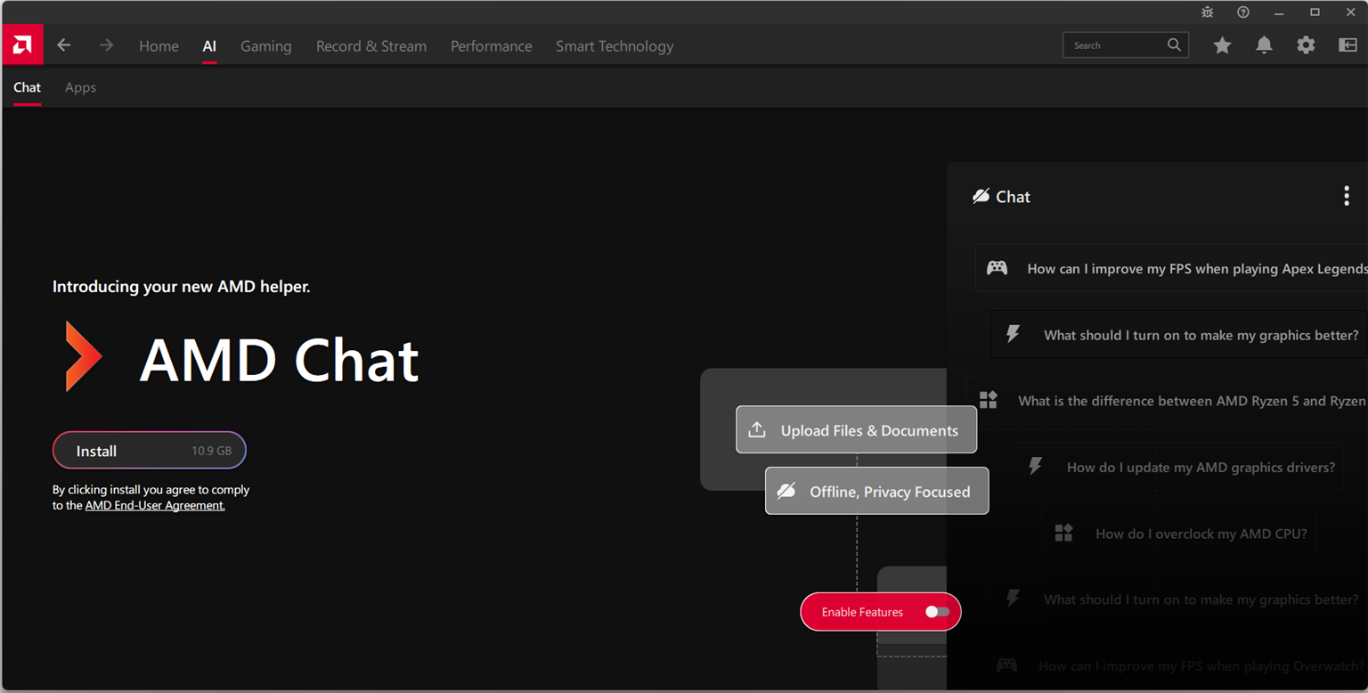Open the Performance tab
The image size is (1368, 693).
(492, 46)
